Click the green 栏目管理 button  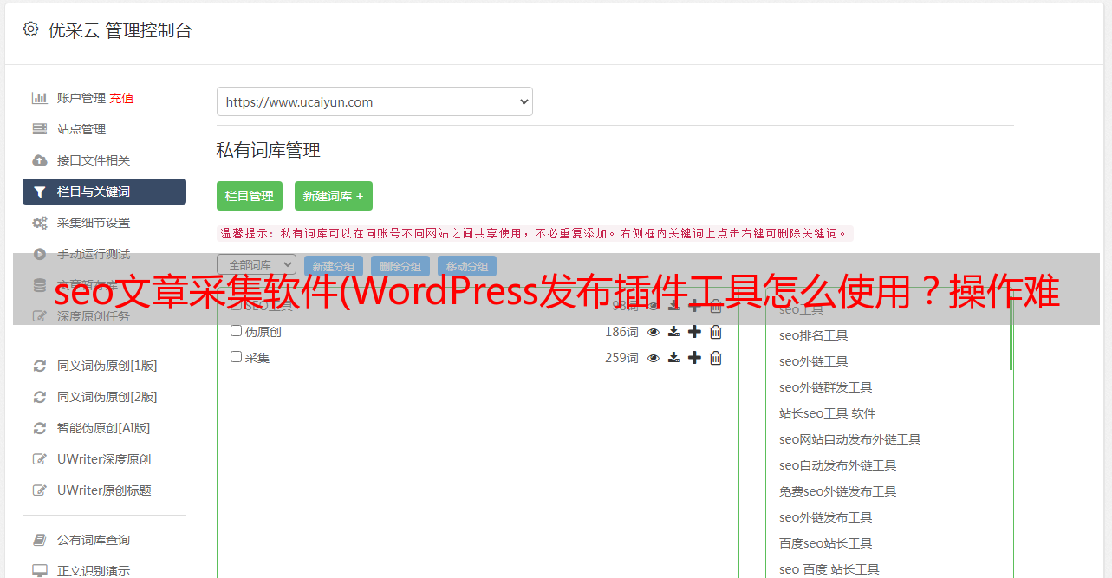click(x=250, y=196)
